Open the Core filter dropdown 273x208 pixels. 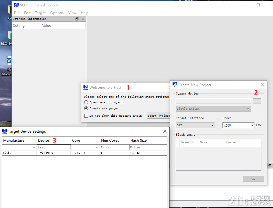click(x=85, y=147)
